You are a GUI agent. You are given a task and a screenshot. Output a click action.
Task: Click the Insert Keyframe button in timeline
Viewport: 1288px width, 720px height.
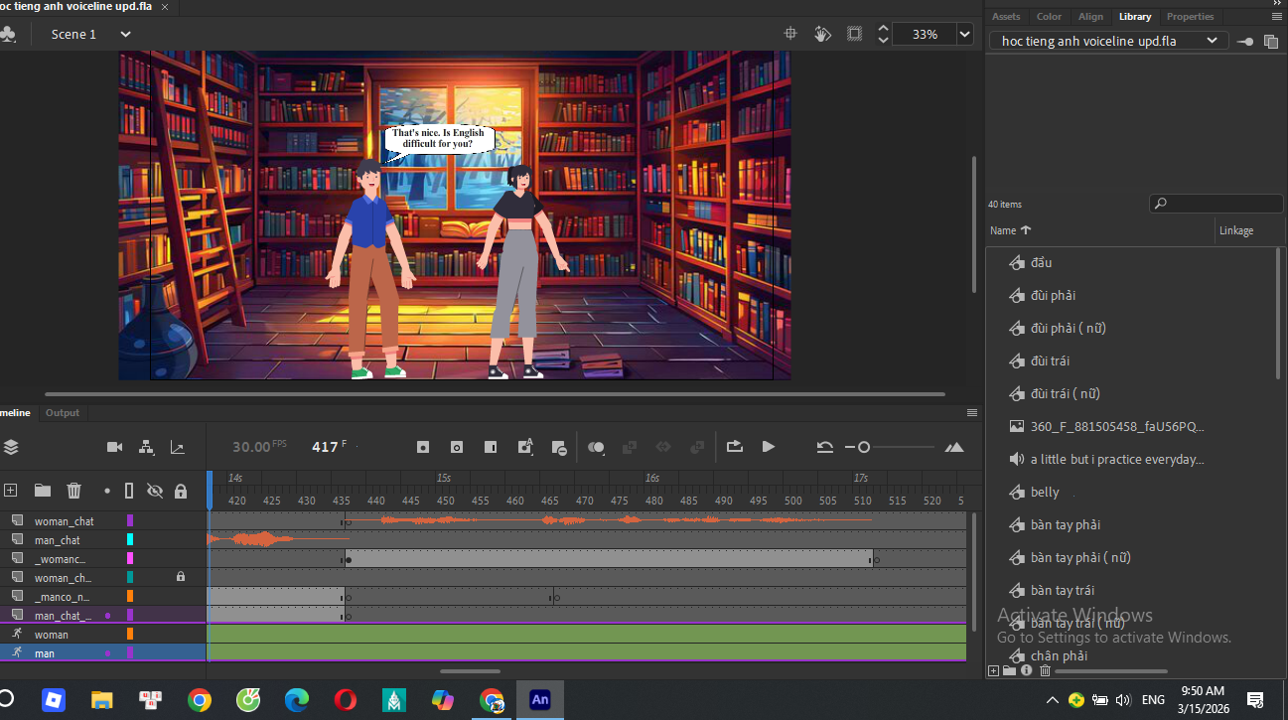click(x=423, y=447)
